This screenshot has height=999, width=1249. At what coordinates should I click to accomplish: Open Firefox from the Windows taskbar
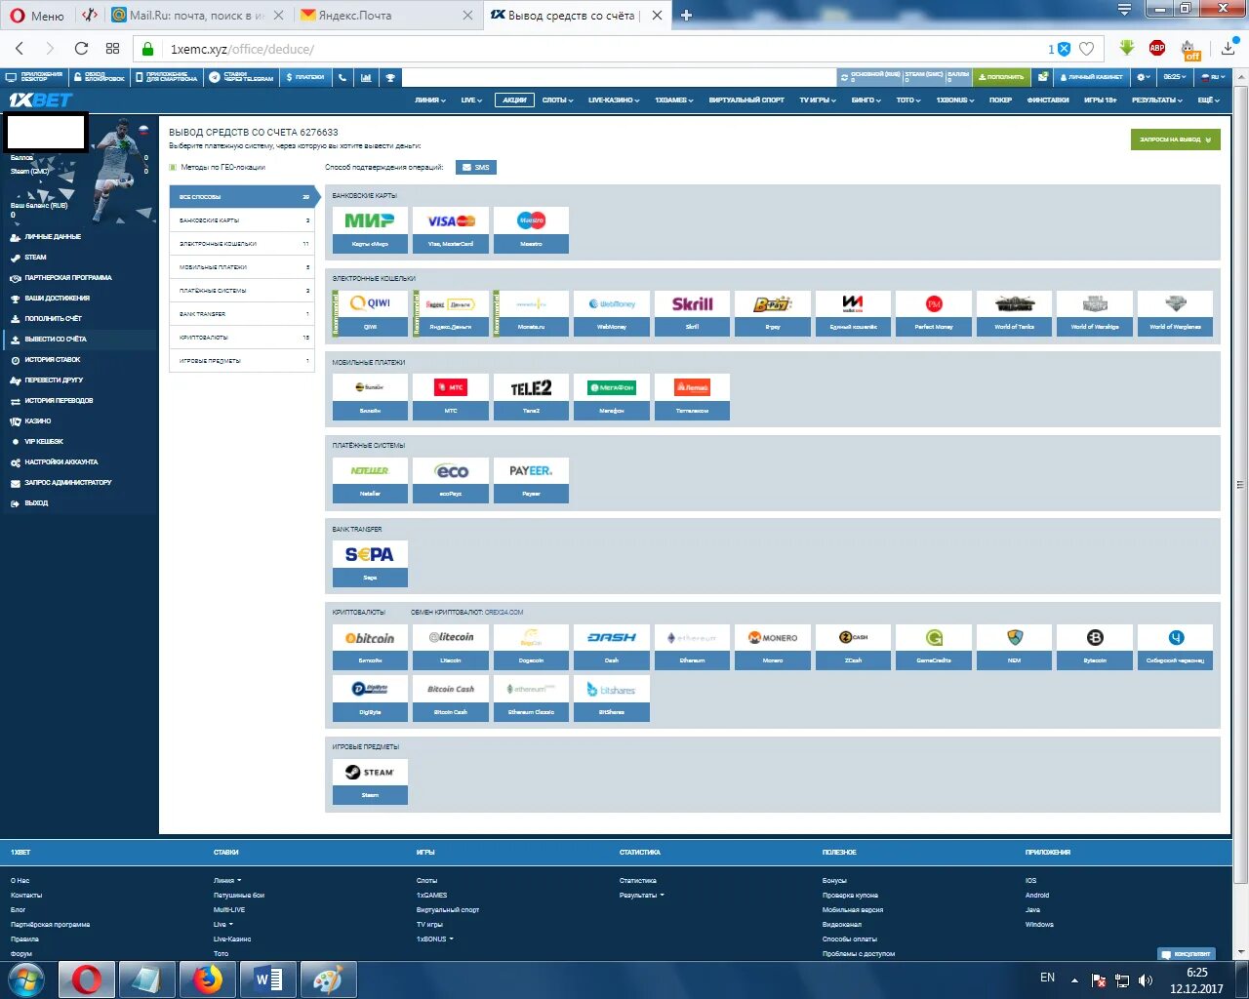coord(207,979)
